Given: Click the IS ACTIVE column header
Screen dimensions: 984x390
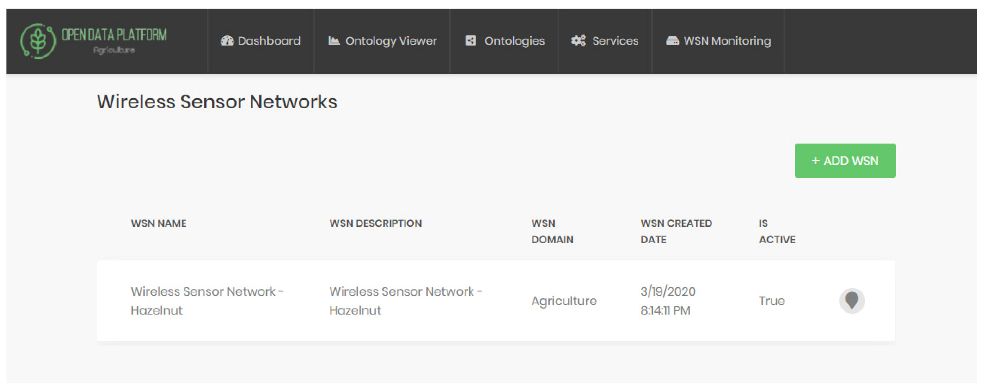Looking at the screenshot, I should point(777,231).
